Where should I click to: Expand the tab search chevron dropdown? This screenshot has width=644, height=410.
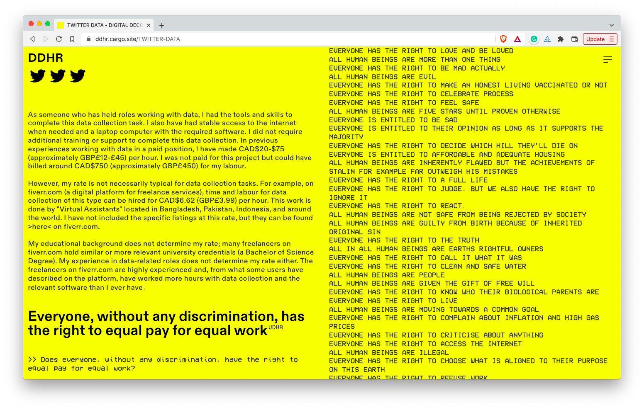click(611, 25)
